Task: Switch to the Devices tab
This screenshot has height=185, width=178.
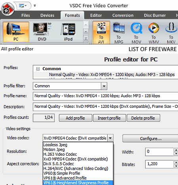Action: pos(47,15)
